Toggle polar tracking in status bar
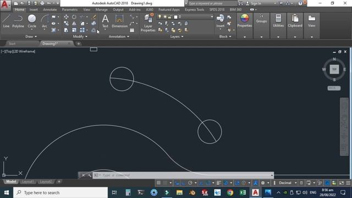 (190, 183)
